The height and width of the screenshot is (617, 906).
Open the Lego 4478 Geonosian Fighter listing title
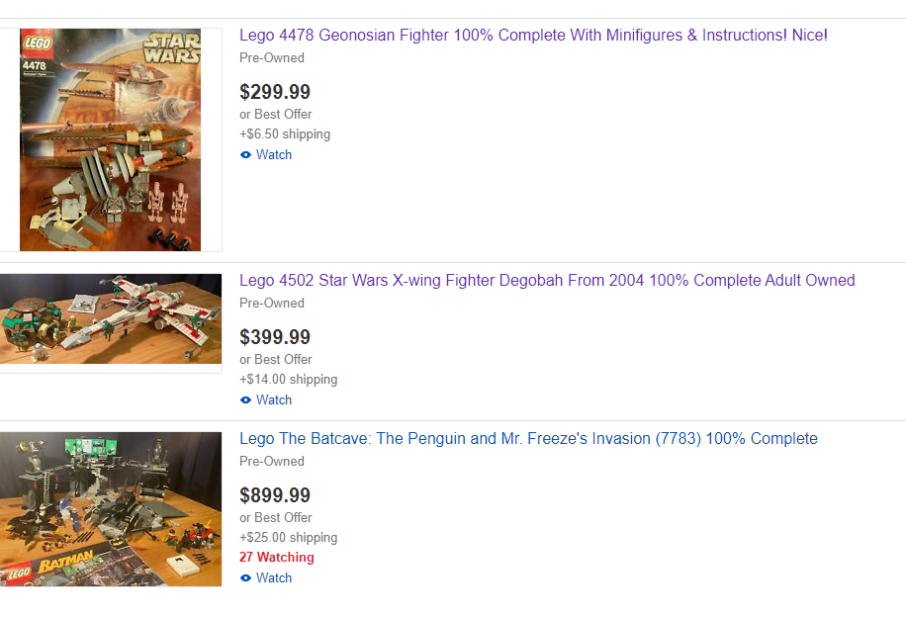tap(533, 36)
